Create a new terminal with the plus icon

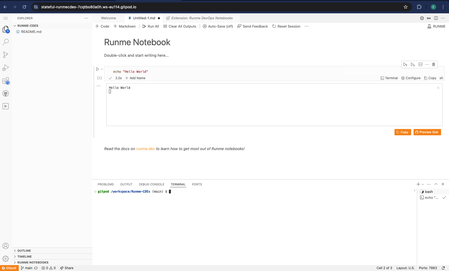pos(418,184)
